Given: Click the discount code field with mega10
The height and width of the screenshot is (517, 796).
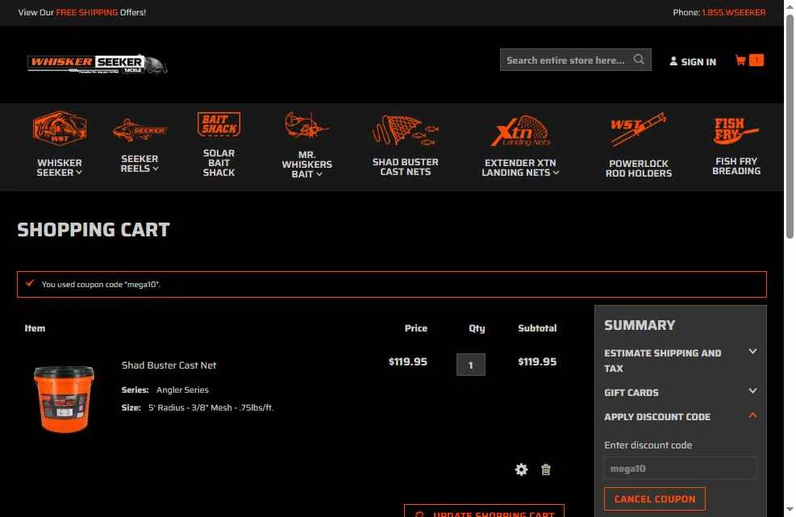Looking at the screenshot, I should coord(680,469).
